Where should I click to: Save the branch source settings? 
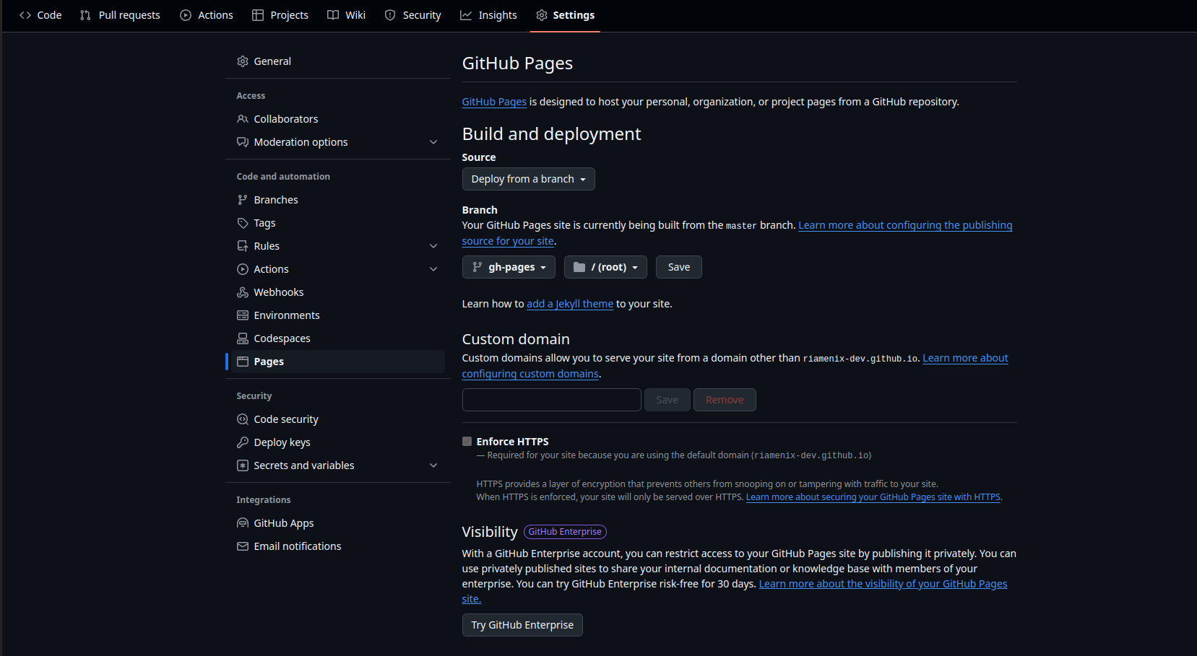(679, 267)
